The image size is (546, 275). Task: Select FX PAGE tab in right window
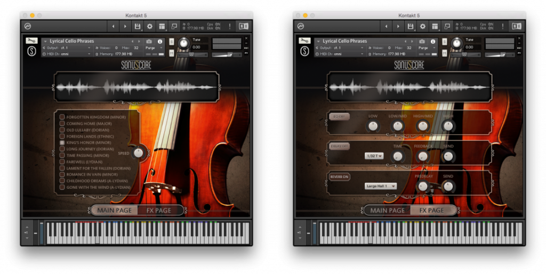tap(432, 211)
